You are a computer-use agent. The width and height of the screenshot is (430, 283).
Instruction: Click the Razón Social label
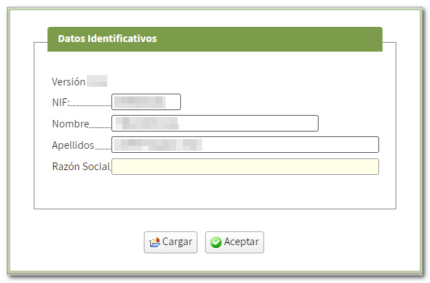[x=80, y=167]
